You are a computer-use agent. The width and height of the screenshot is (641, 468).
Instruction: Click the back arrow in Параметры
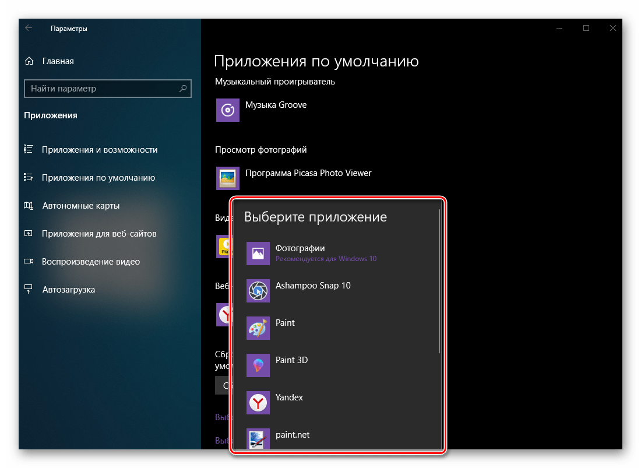29,27
